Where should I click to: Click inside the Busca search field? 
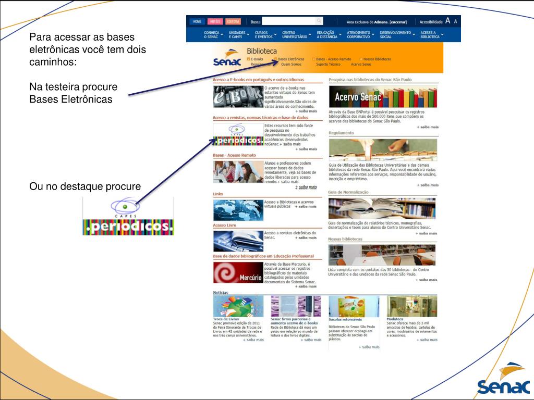tap(289, 21)
